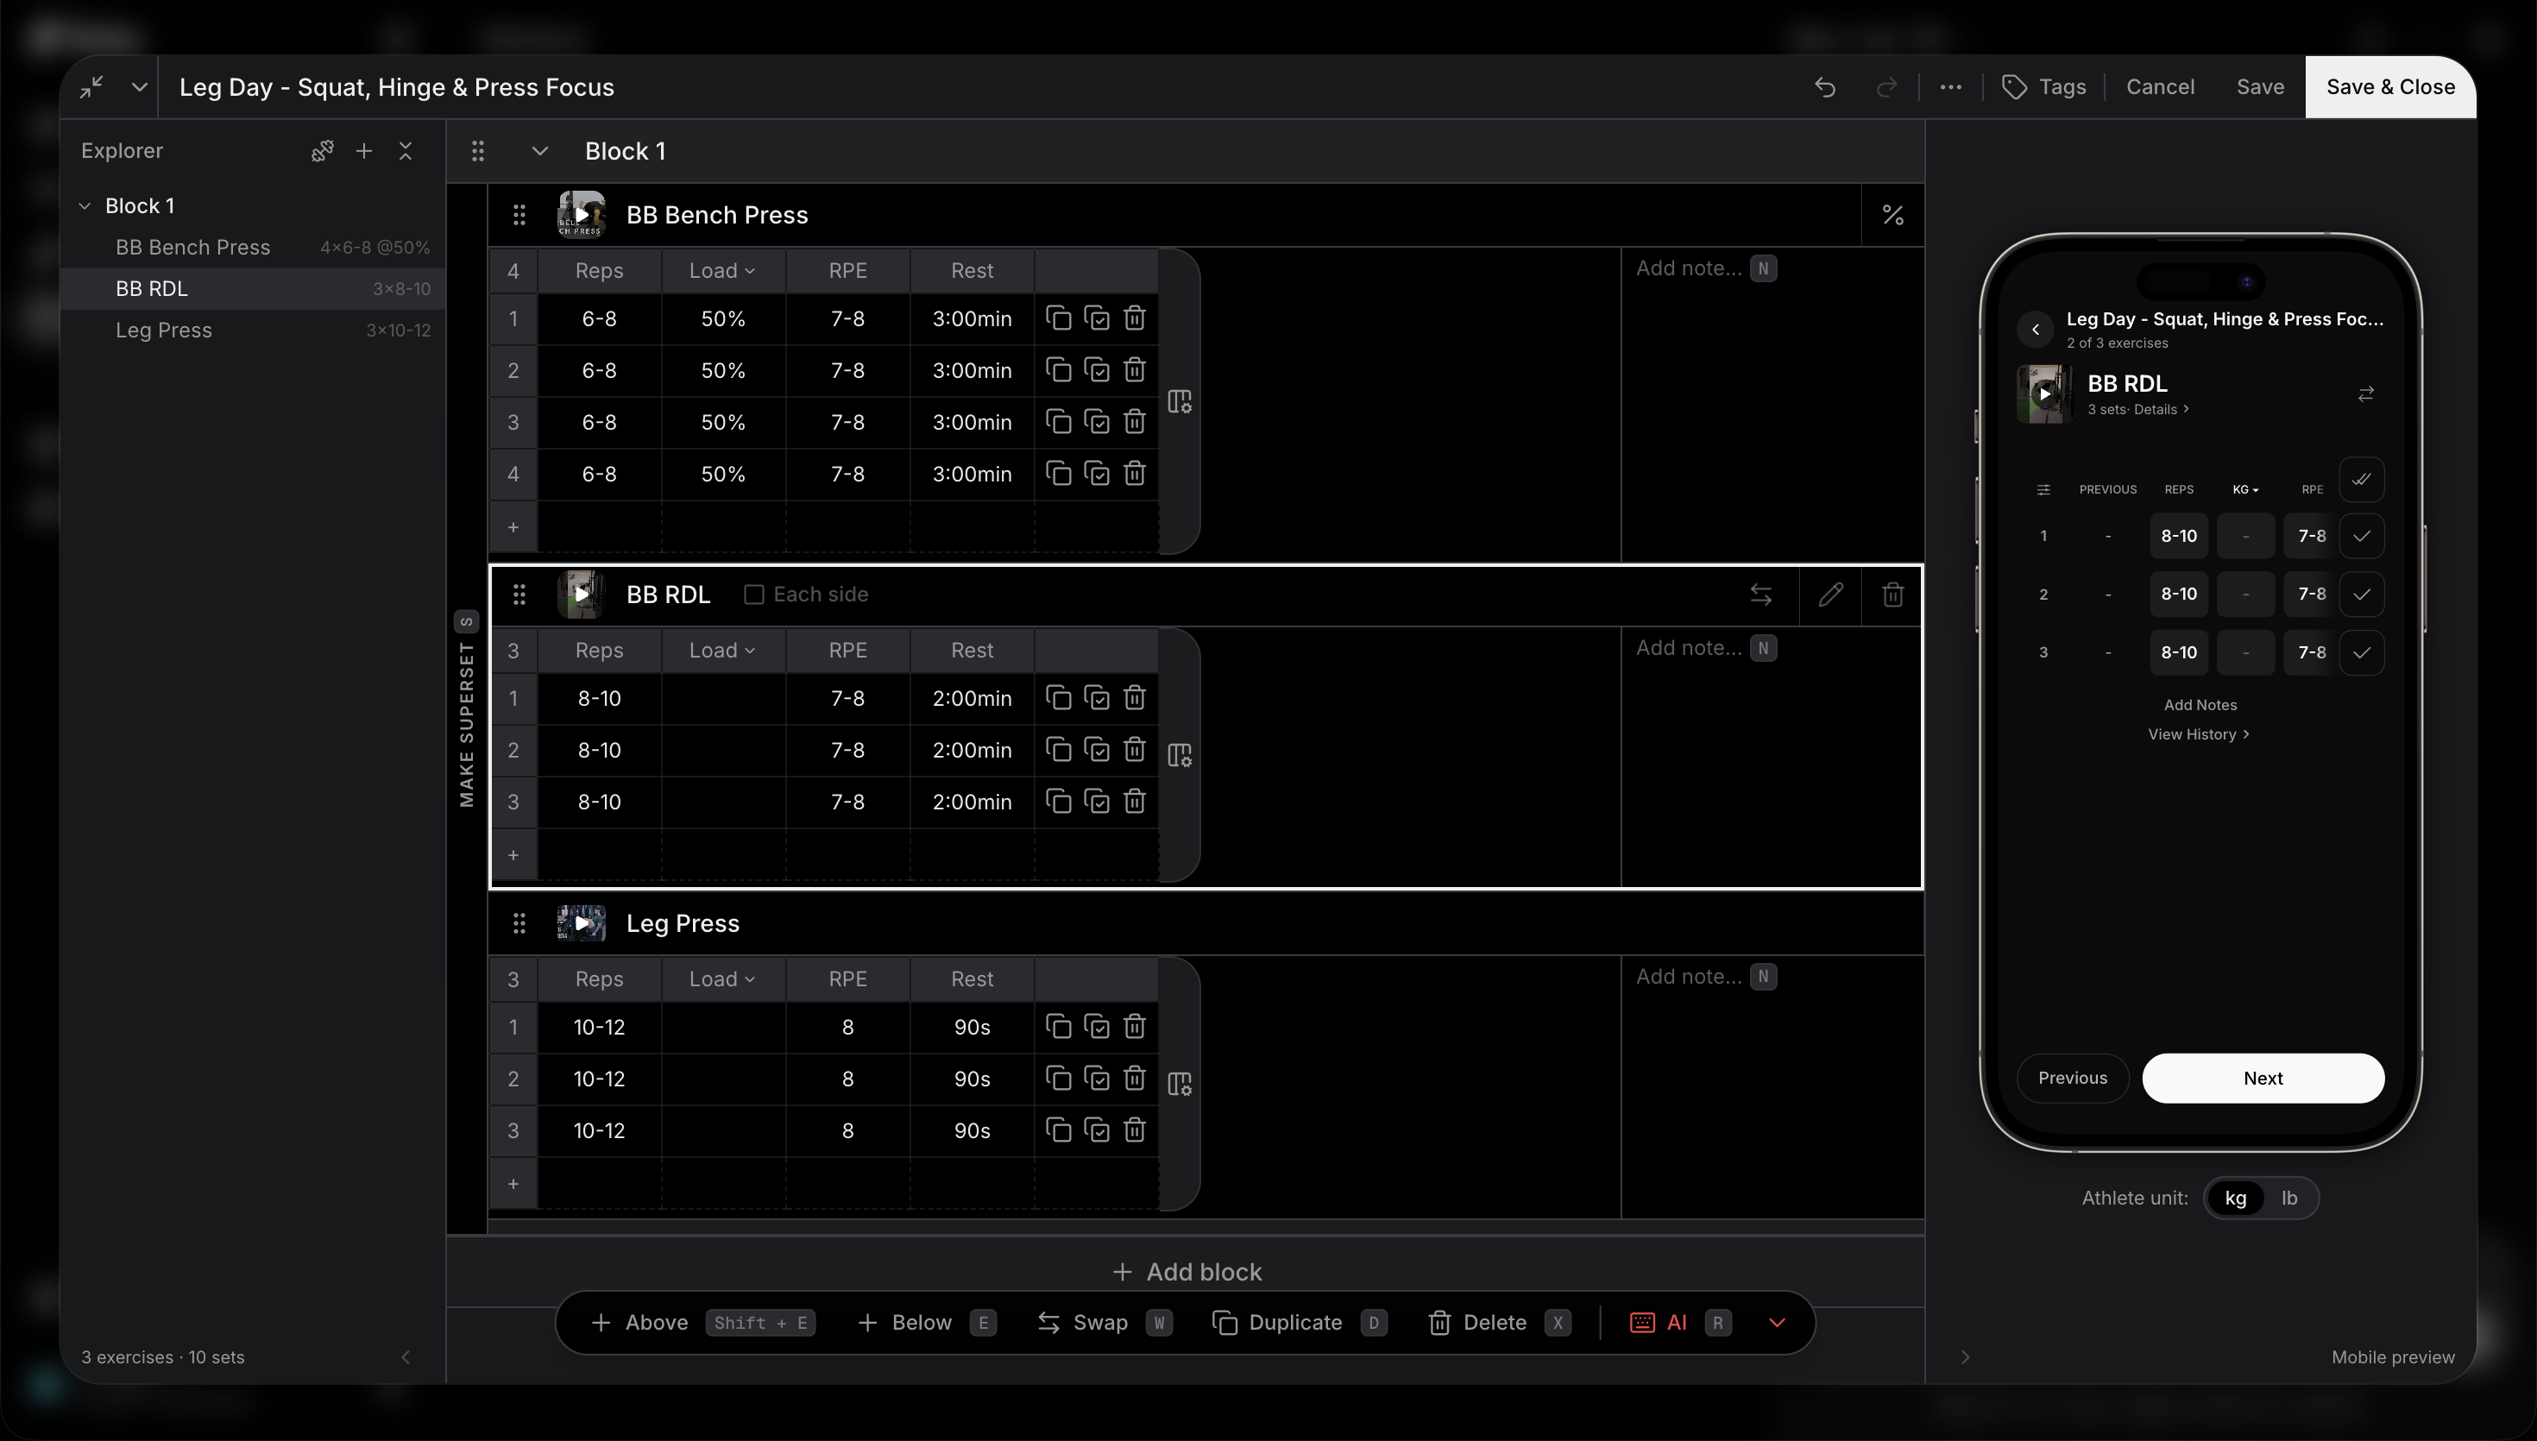2537x1441 pixels.
Task: Open the Load dropdown in BB RDL table
Action: 722,651
